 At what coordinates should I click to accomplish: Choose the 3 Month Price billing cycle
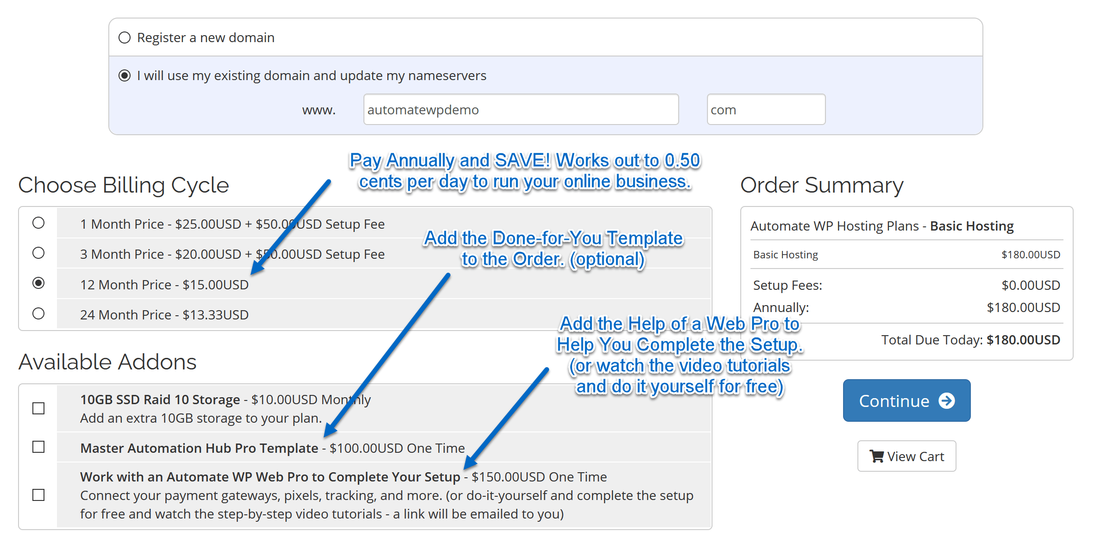[38, 253]
